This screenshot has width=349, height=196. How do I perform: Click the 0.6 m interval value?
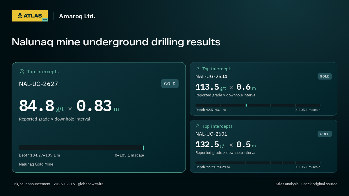pos(246,87)
